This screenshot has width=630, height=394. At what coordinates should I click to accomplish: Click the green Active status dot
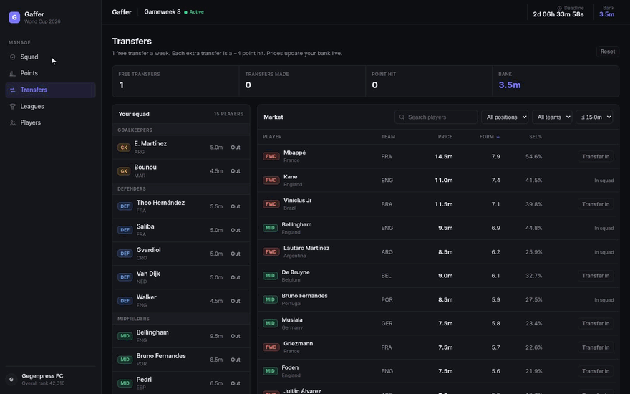point(185,12)
